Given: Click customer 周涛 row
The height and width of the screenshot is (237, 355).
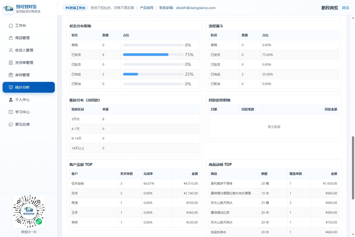Looking at the screenshot, I should pyautogui.click(x=135, y=203).
